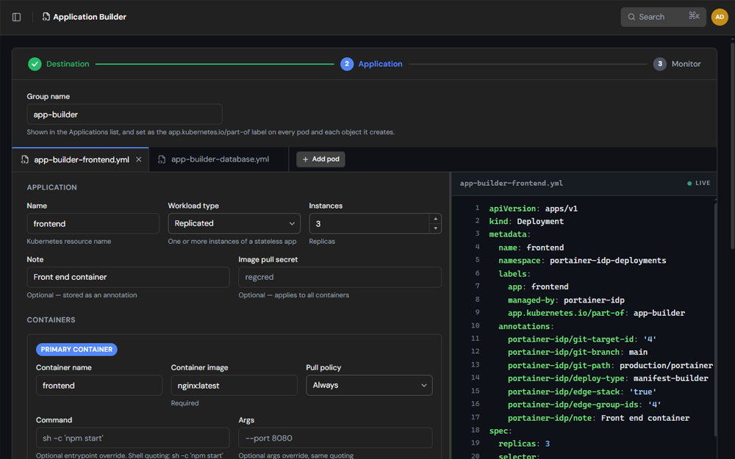Switch to app-builder-database.yml tab
This screenshot has width=735, height=459.
[218, 159]
